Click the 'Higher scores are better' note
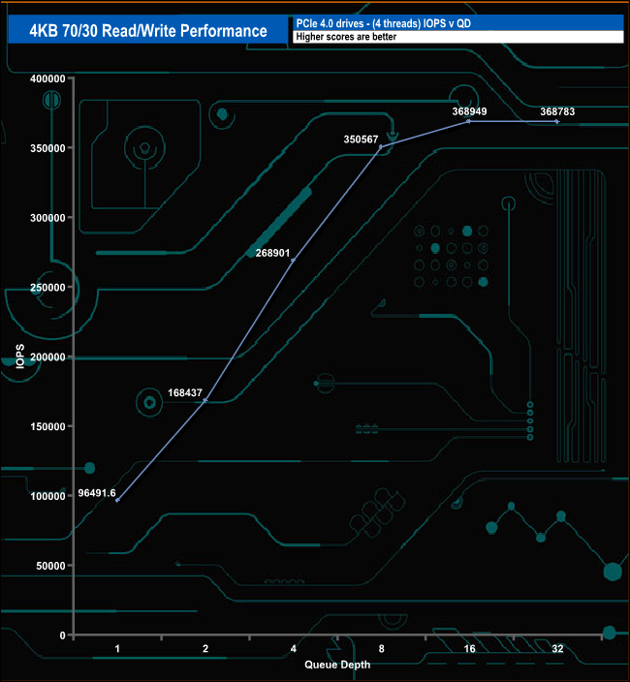630x682 pixels. [x=346, y=37]
